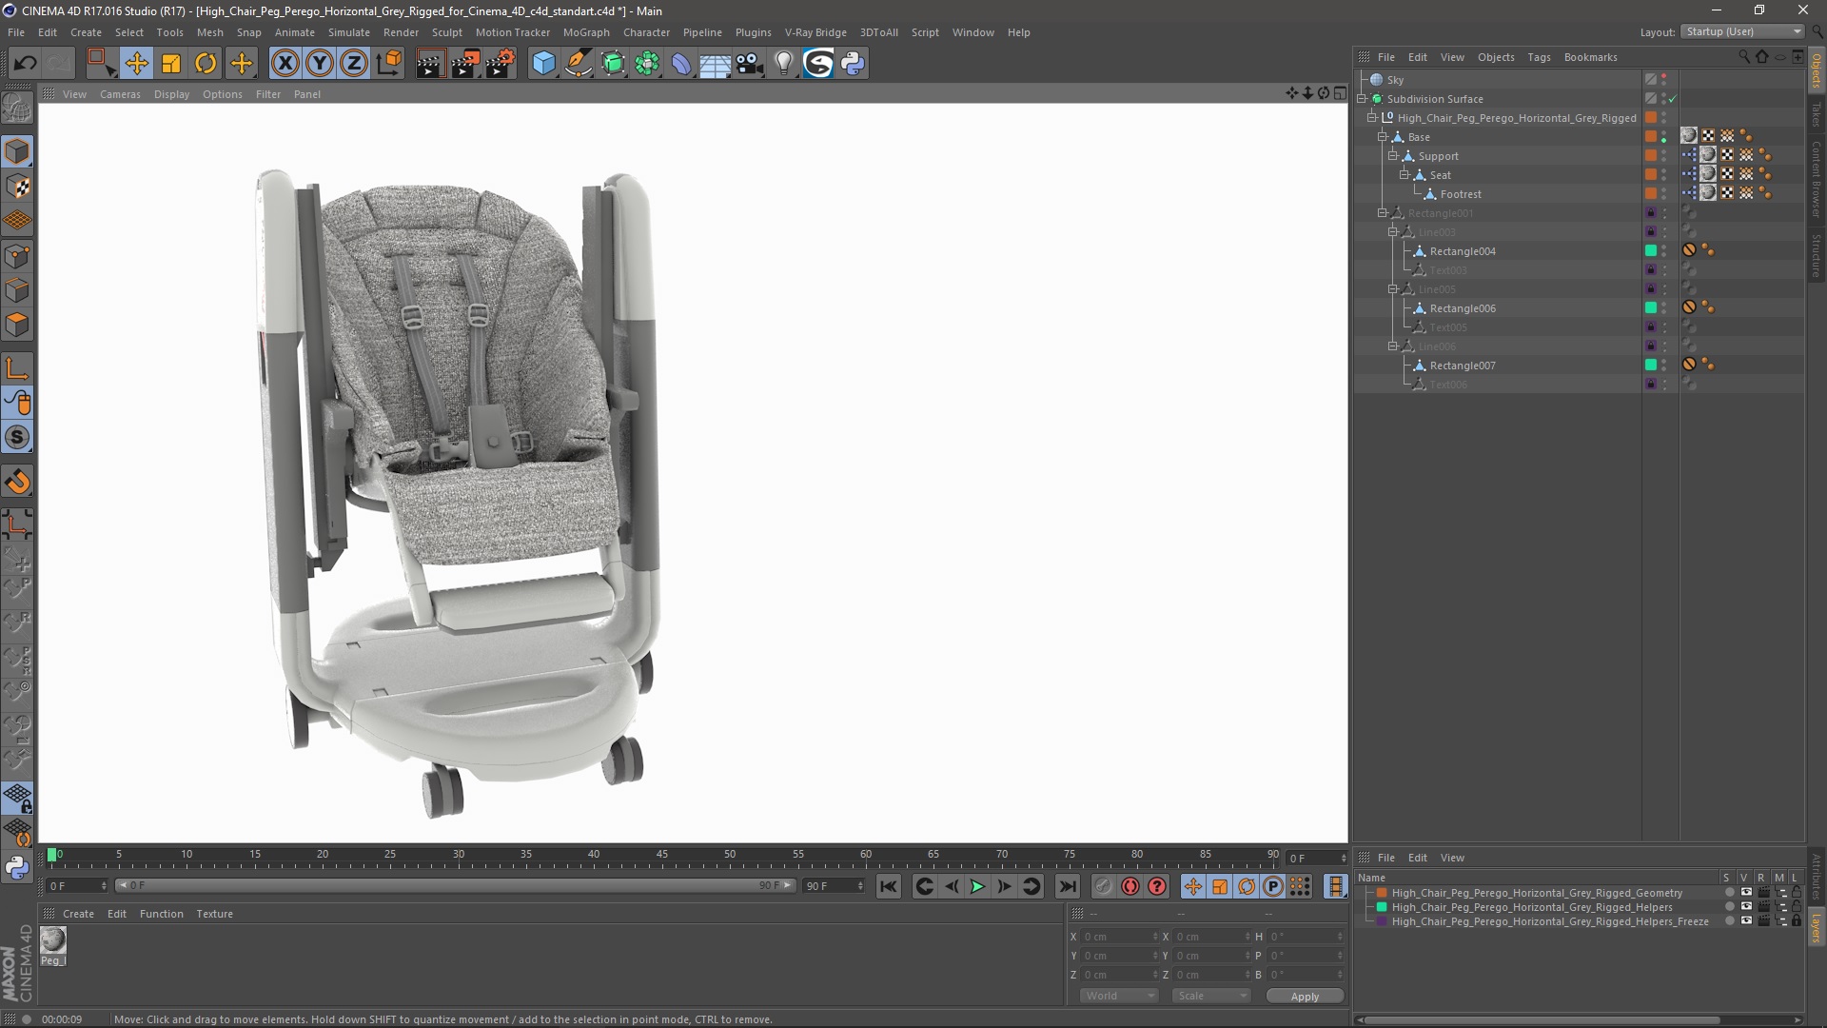The image size is (1827, 1028).
Task: Open the World coordinate dropdown
Action: (x=1119, y=996)
